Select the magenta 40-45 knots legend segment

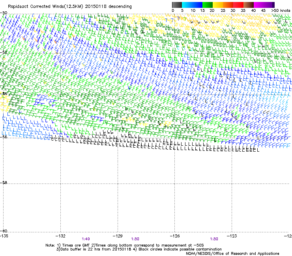coord(259,5)
